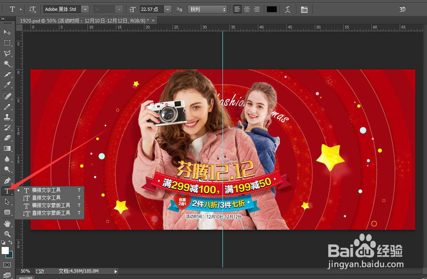
Task: Change the screen mode
Action: [7, 275]
